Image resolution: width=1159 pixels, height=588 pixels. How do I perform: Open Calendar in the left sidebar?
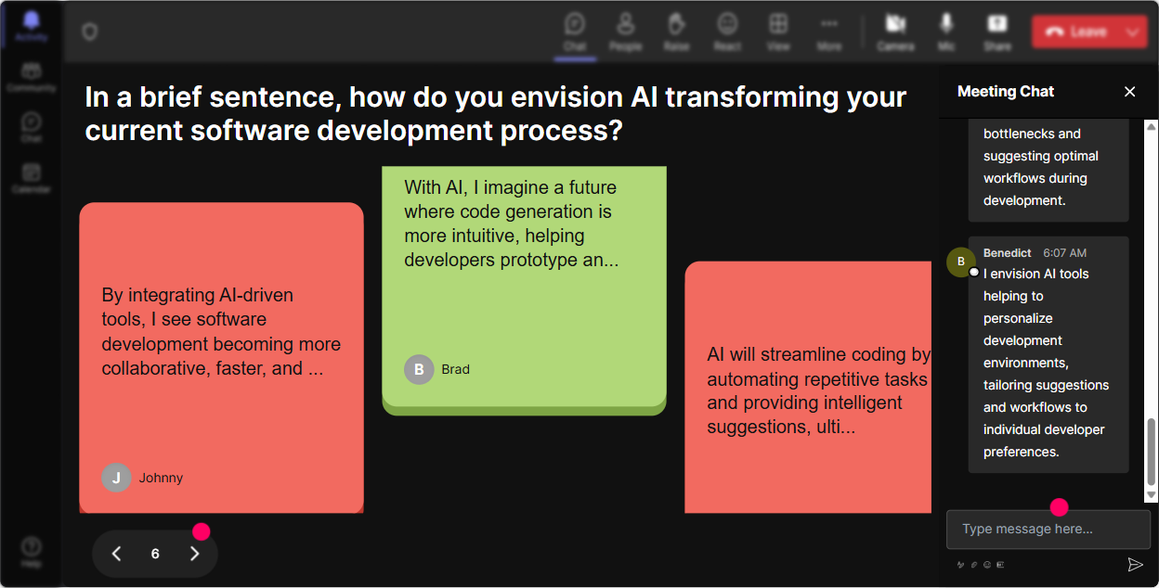click(32, 177)
